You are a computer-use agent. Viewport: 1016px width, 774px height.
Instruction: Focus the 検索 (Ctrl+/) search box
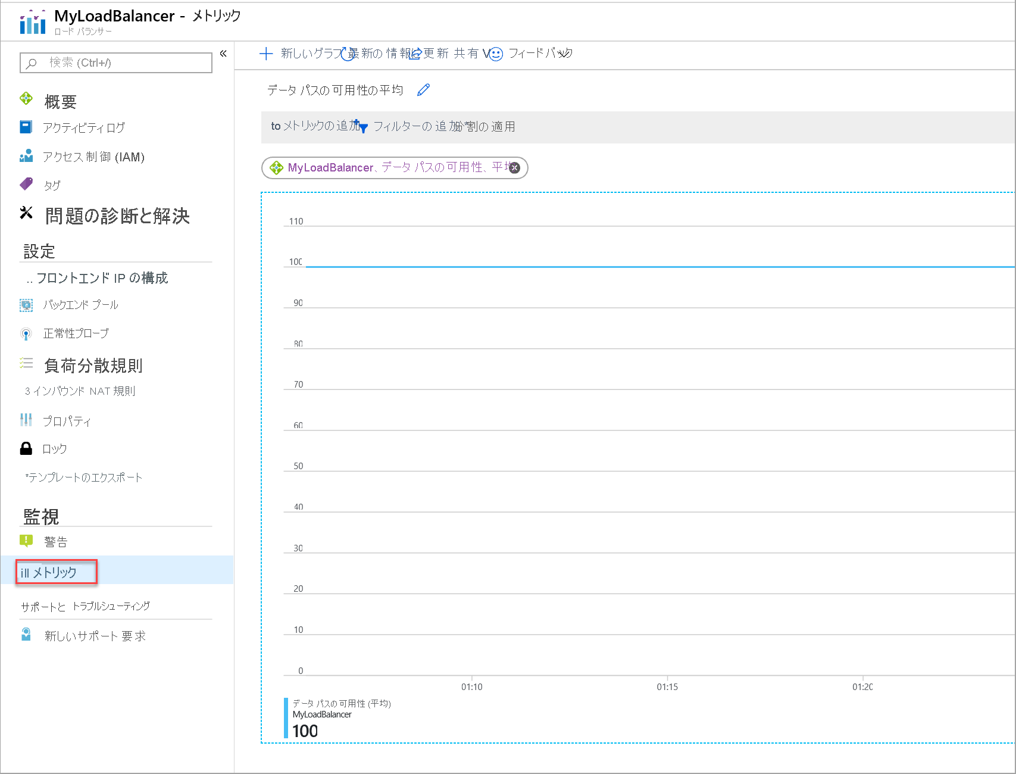coord(116,63)
